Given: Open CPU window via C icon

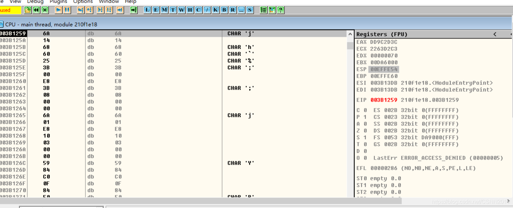Looking at the screenshot, I should (x=199, y=10).
